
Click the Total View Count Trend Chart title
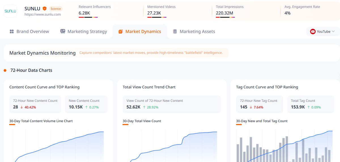click(x=149, y=87)
